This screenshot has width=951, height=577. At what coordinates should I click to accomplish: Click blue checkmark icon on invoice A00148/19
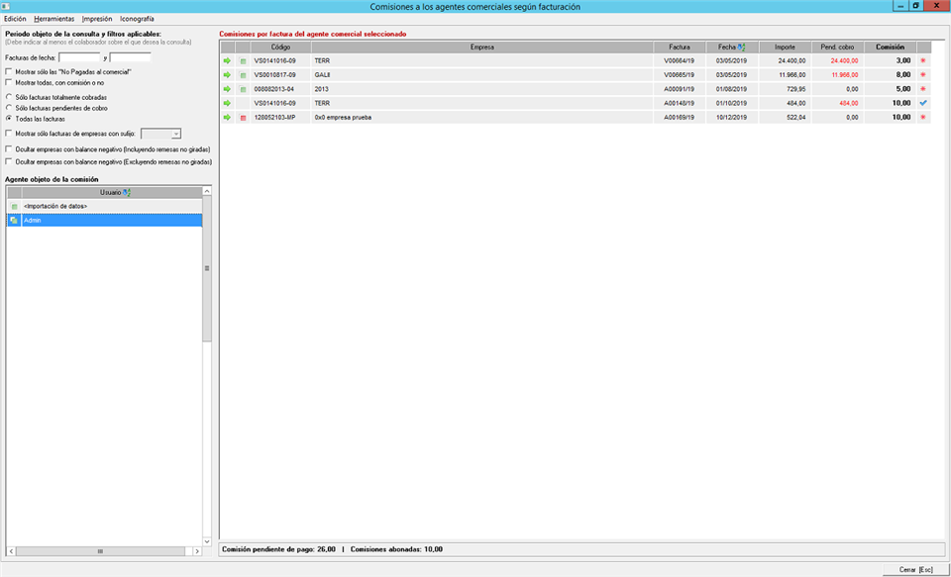pos(923,103)
